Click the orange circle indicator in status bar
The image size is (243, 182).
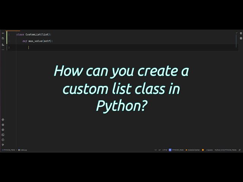point(203,150)
